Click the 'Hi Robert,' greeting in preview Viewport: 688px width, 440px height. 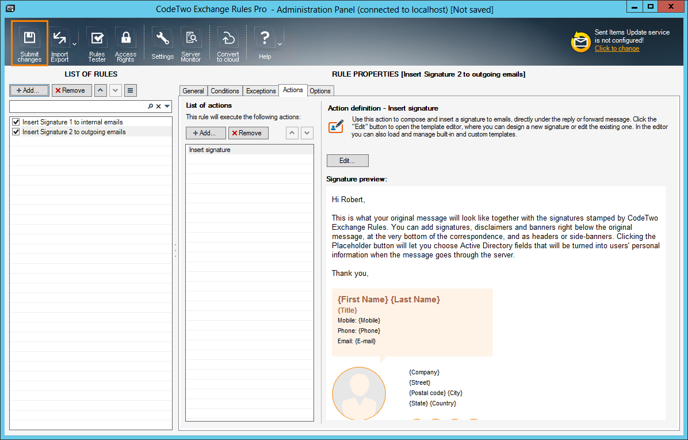[349, 200]
